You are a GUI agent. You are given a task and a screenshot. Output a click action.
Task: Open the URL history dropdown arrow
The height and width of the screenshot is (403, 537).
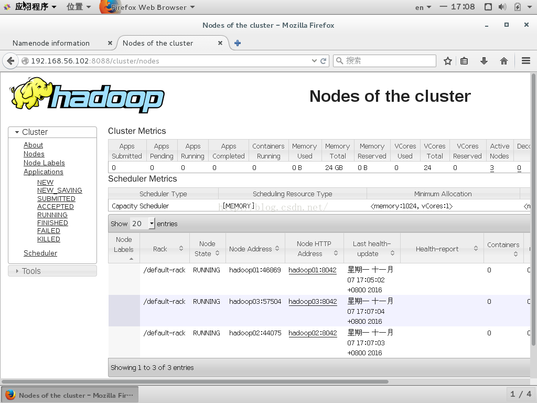pos(314,61)
